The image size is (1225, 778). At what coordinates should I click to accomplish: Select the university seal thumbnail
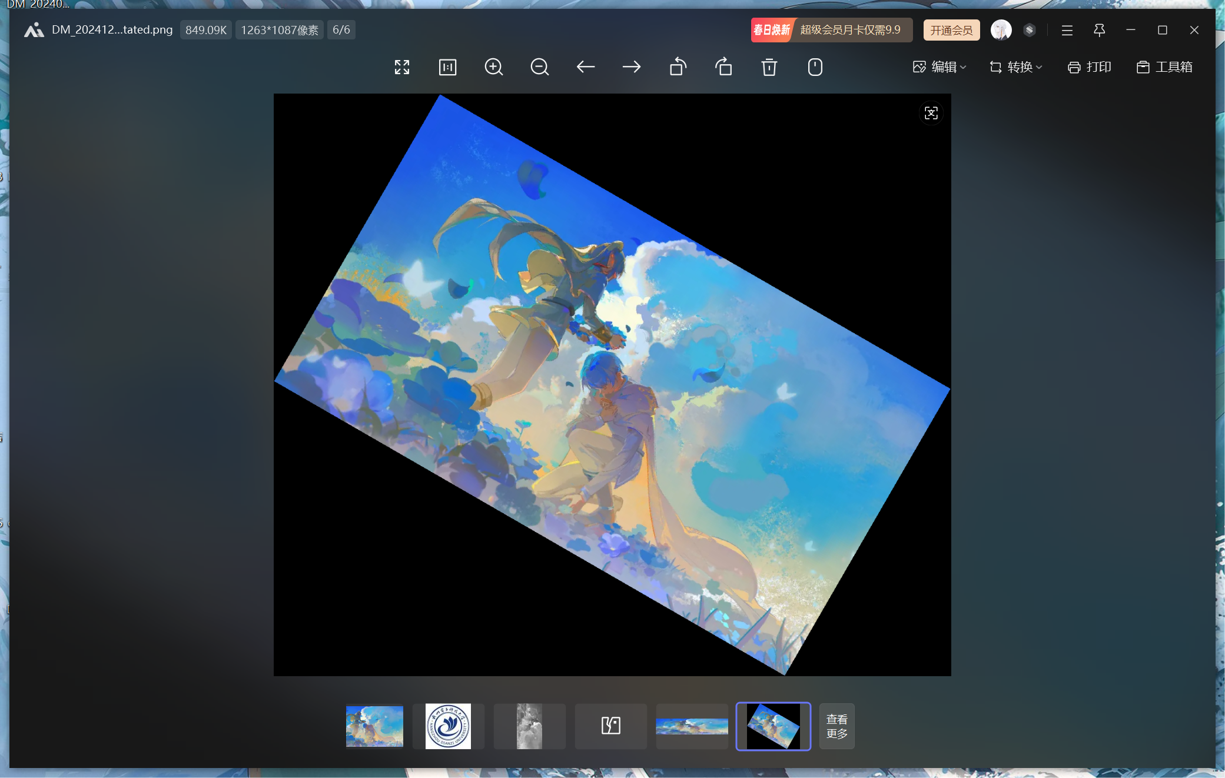(x=448, y=726)
